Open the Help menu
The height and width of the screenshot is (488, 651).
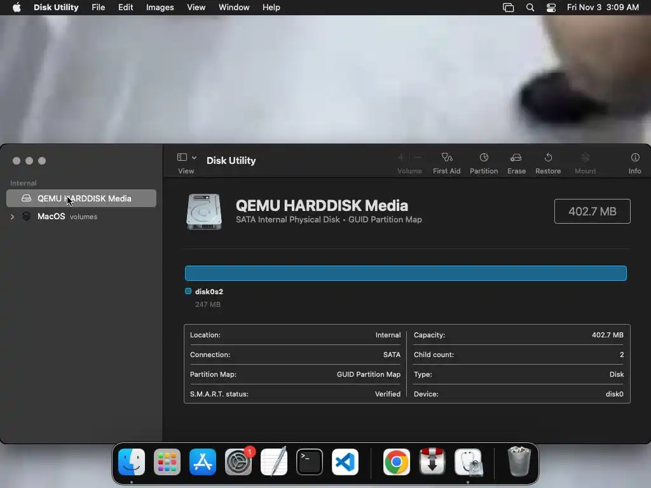pyautogui.click(x=271, y=8)
